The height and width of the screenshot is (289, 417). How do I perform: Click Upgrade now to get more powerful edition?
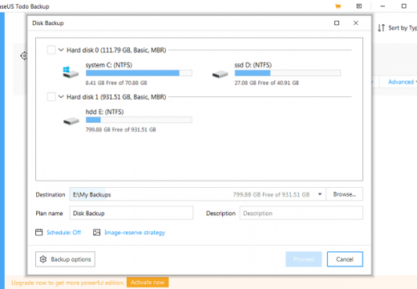click(67, 283)
